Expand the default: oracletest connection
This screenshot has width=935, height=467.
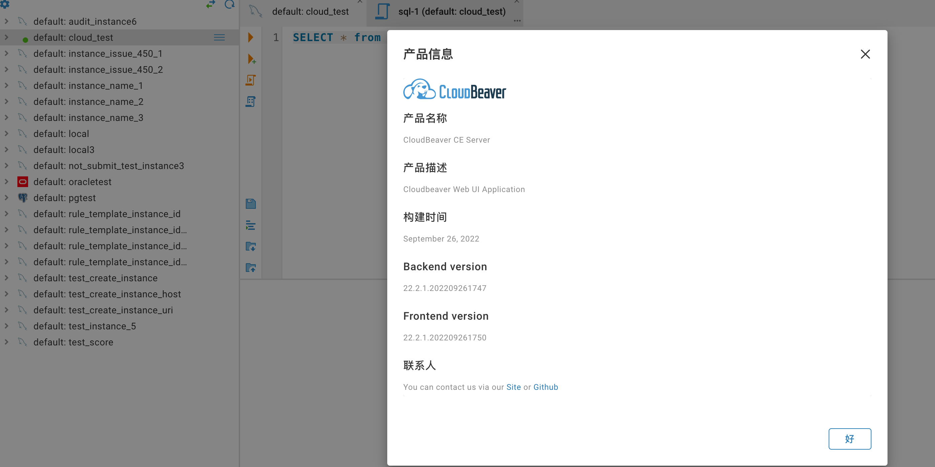click(x=6, y=182)
